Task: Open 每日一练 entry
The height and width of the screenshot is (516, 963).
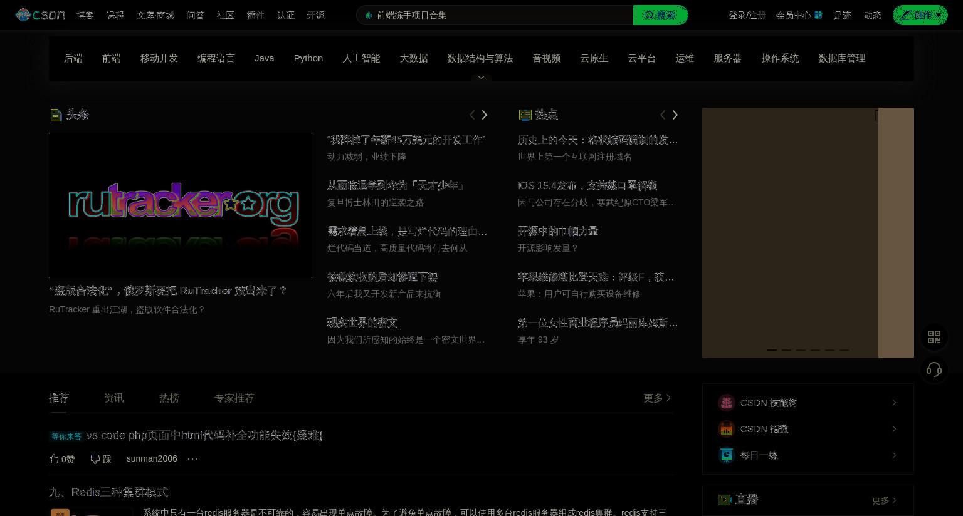Action: tap(808, 455)
